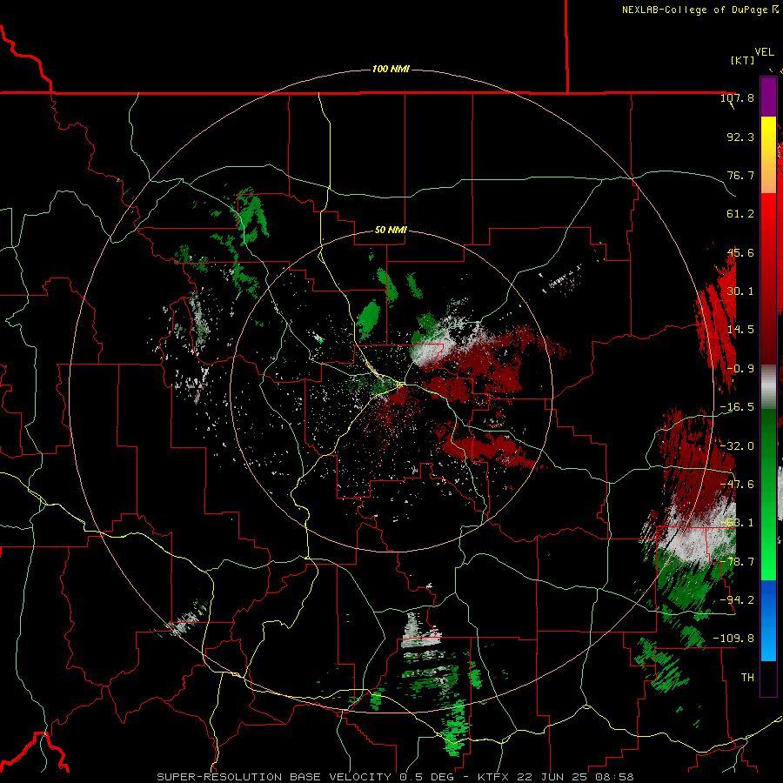This screenshot has height=783, width=783.
Task: Click the -16.5 velocity scale value
Action: tap(737, 407)
